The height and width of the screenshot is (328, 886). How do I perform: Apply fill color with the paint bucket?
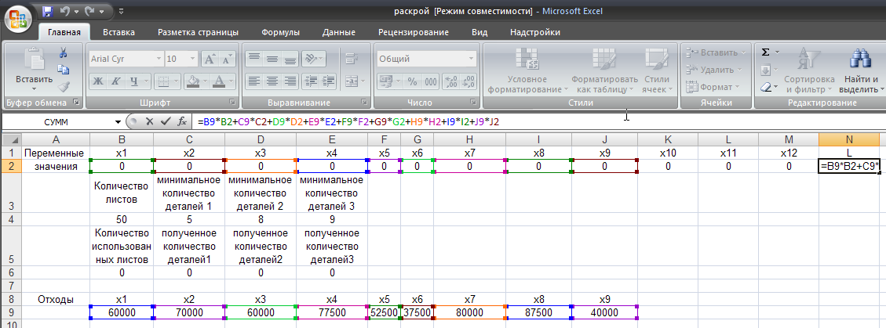click(x=193, y=81)
